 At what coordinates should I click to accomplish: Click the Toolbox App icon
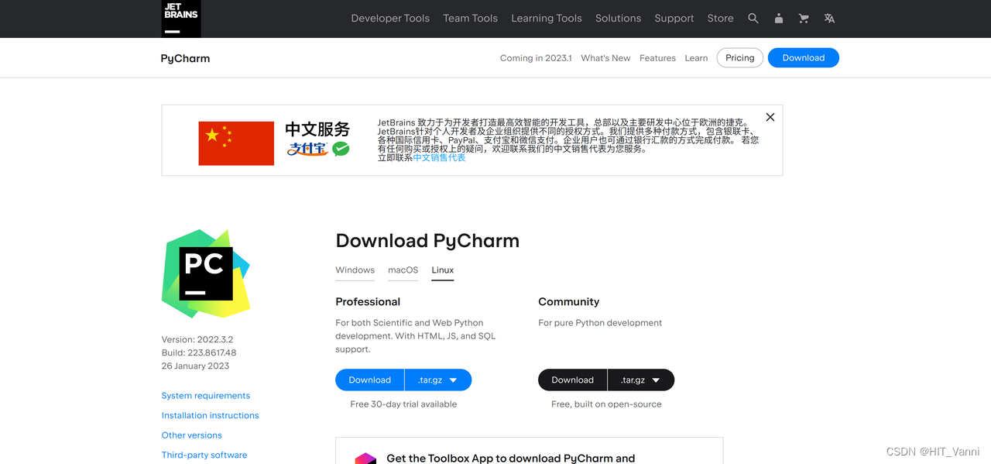pos(365,459)
